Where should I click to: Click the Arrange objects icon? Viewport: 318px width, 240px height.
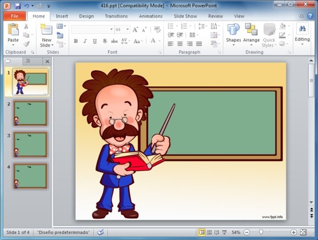[251, 34]
